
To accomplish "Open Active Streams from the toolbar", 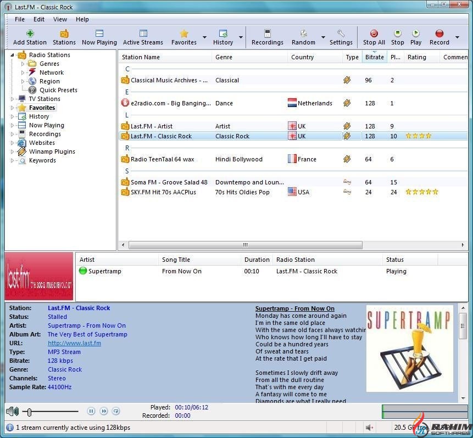I will pyautogui.click(x=143, y=37).
